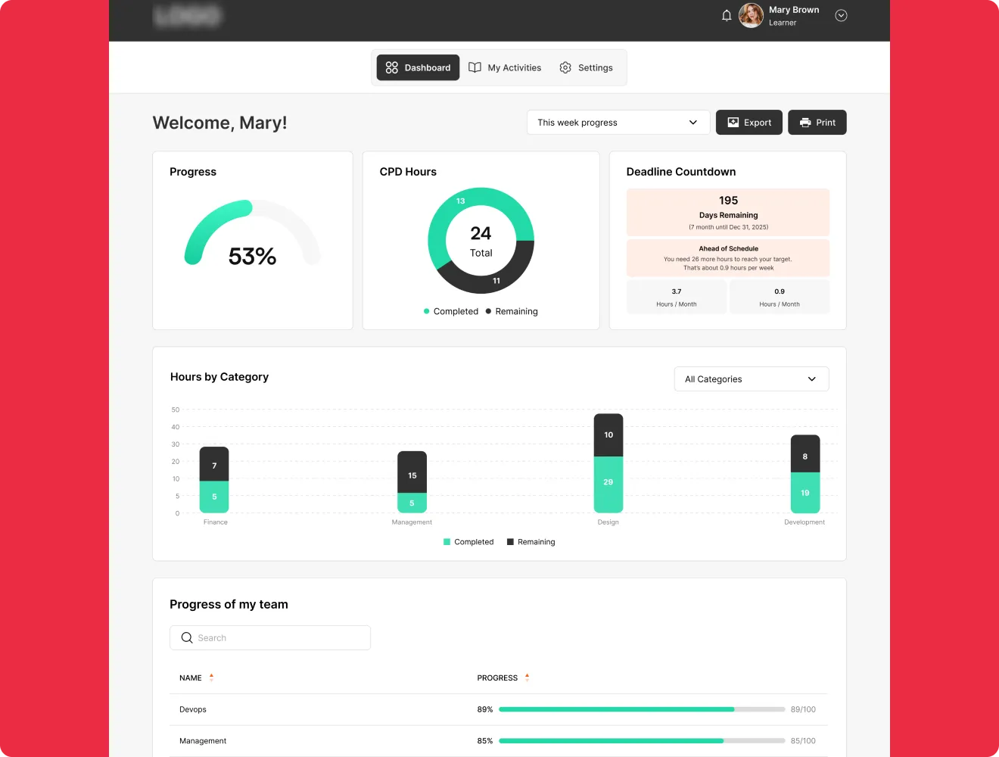Sort the table by PROGRESS column arrows

(x=527, y=678)
